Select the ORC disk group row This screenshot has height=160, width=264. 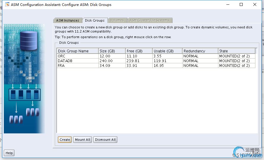point(156,56)
